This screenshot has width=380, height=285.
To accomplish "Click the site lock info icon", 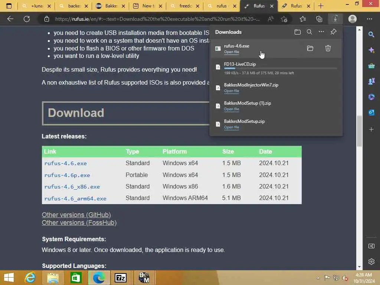I will [x=47, y=19].
